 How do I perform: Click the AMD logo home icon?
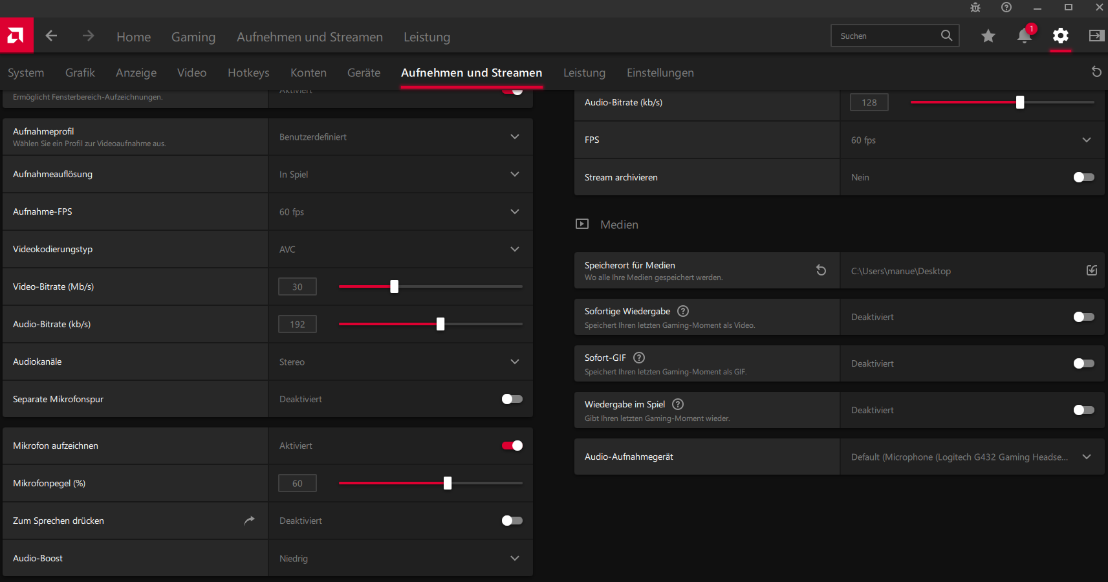(16, 36)
